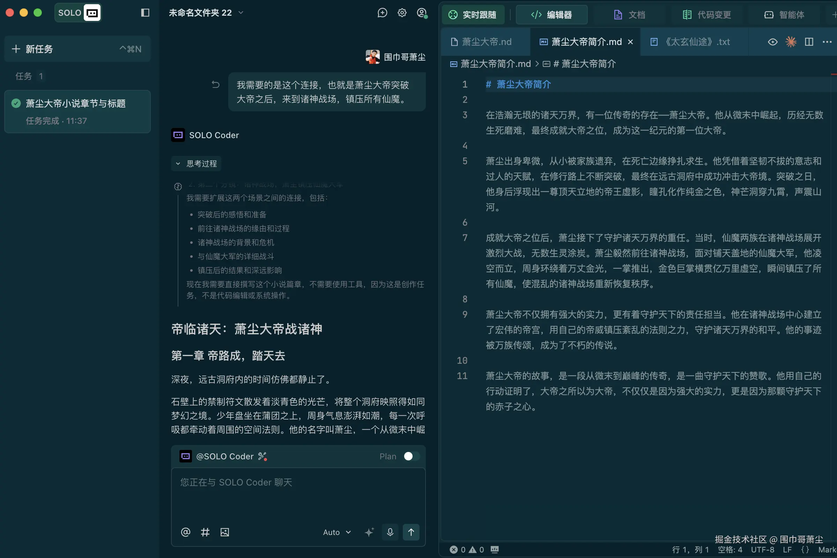
Task: Switch to the 文档 tab
Action: (x=630, y=15)
